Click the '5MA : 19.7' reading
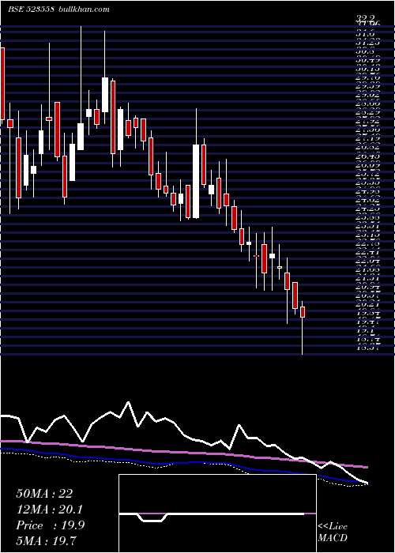395x553 pixels. [46, 540]
